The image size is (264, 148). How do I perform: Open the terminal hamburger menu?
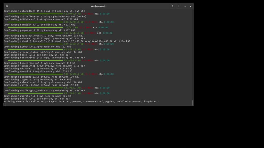pyautogui.click(x=178, y=6)
